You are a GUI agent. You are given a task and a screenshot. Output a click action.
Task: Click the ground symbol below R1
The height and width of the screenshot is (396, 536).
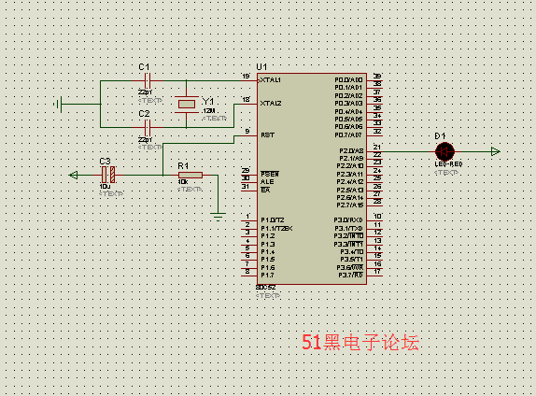point(219,217)
